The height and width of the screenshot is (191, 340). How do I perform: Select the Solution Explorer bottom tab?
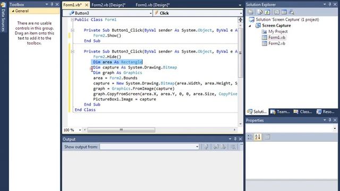(x=257, y=112)
